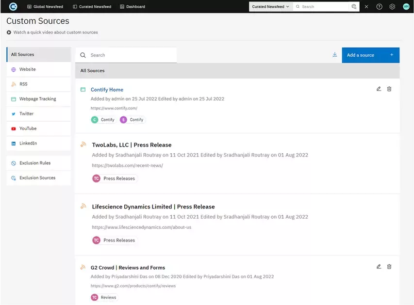Viewport: 414px width, 305px height.
Task: Edit the G2 Crowd Reviews source
Action: pyautogui.click(x=379, y=267)
